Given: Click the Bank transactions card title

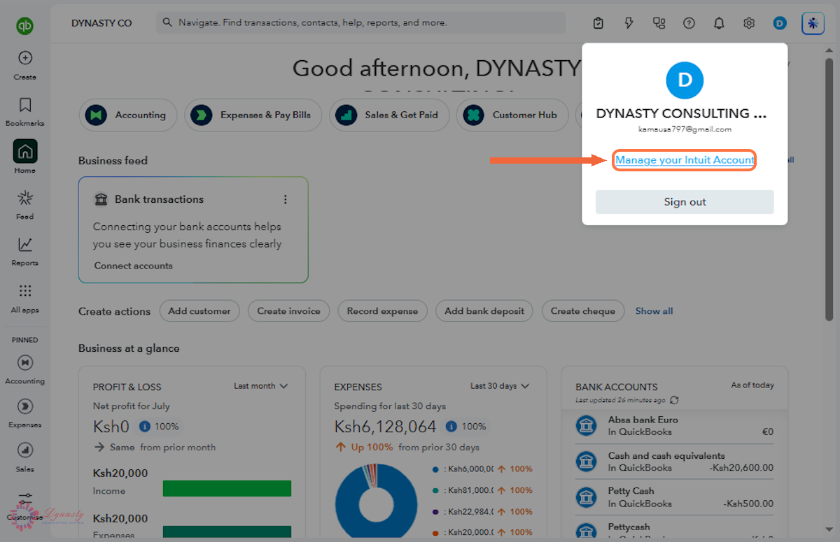Looking at the screenshot, I should 159,199.
